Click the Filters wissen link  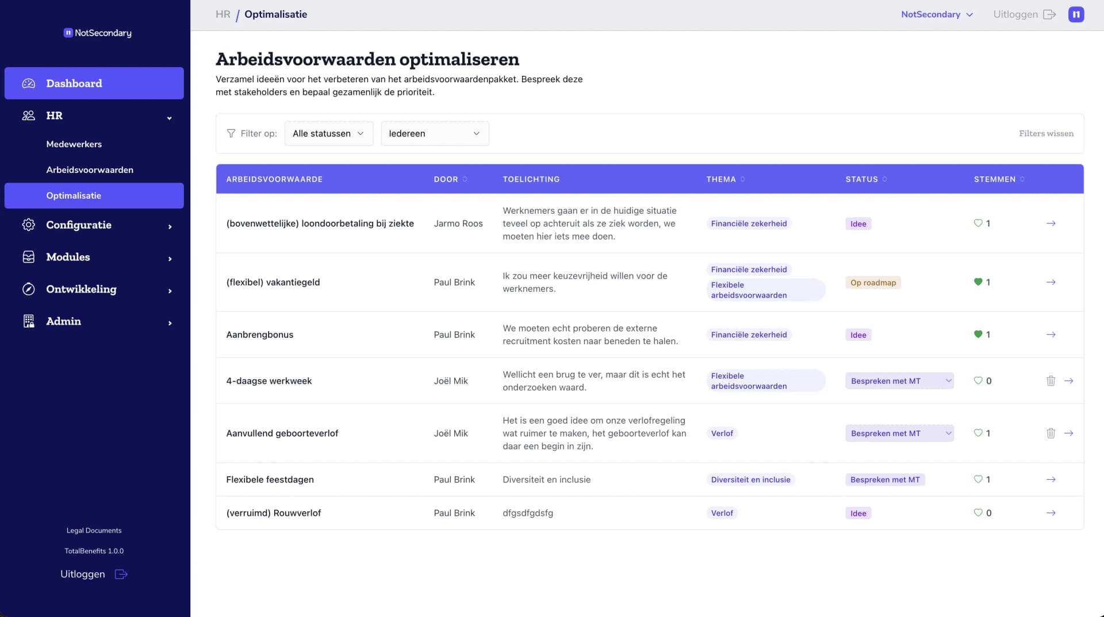(x=1046, y=133)
